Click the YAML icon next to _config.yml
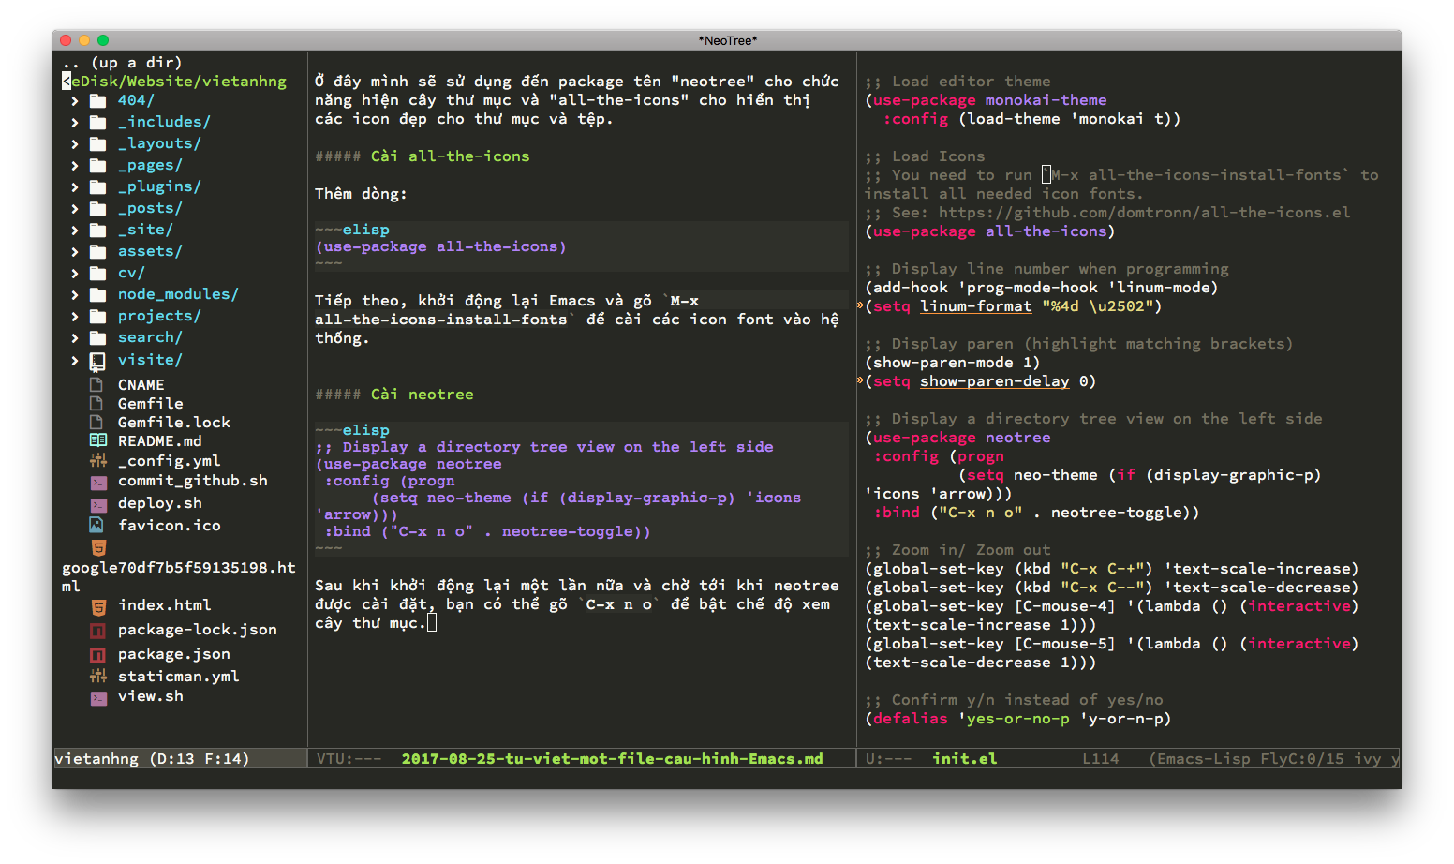This screenshot has height=864, width=1454. point(98,460)
